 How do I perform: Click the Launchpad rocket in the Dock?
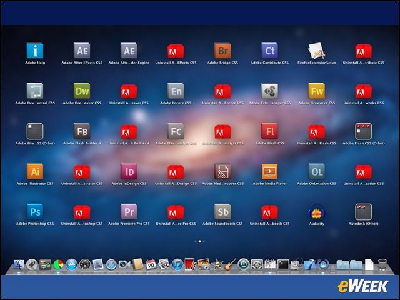pyautogui.click(x=32, y=265)
